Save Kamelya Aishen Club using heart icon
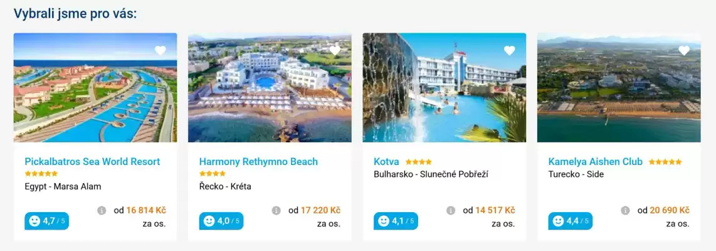 (683, 51)
